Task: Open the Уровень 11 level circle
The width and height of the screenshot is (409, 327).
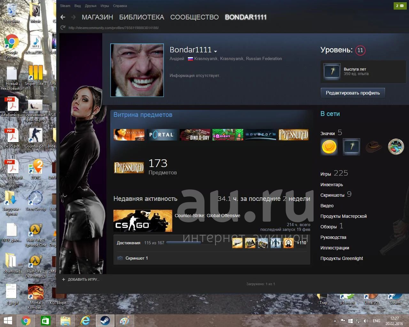Action: 360,50
